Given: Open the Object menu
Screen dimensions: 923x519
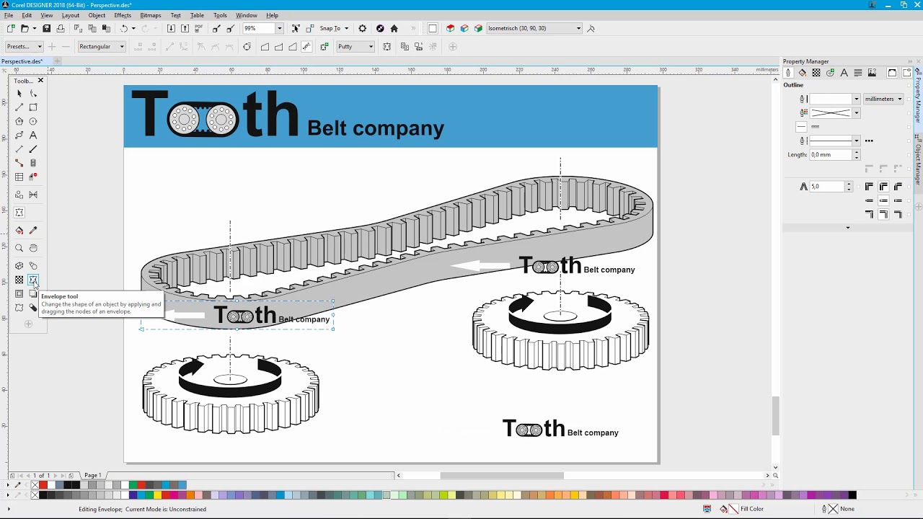Looking at the screenshot, I should coord(97,15).
